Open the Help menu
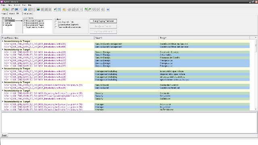The height and width of the screenshot is (145, 258). pos(29,5)
